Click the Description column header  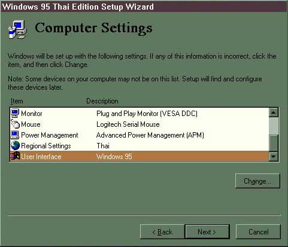[102, 101]
